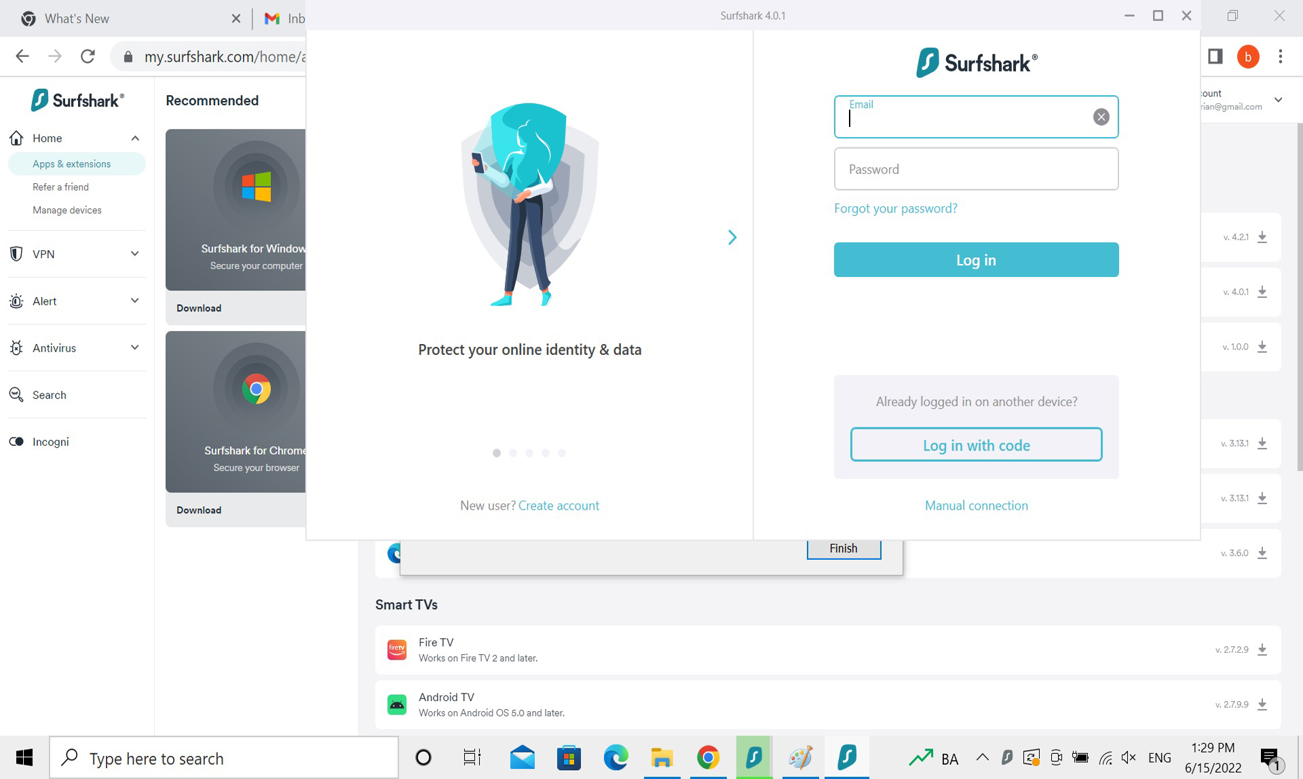Collapse the Home section in the sidebar
This screenshot has width=1303, height=779.
[134, 138]
